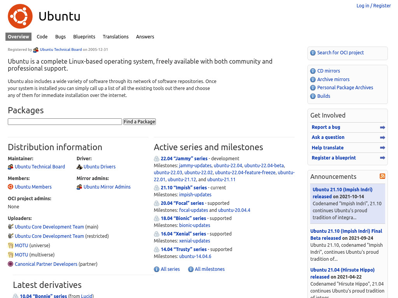Open the ubuntu-20.04.4 milestone link
Viewport: 398px width, 298px height.
click(x=234, y=210)
